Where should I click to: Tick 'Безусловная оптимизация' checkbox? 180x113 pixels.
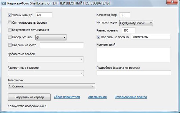coord(10,30)
